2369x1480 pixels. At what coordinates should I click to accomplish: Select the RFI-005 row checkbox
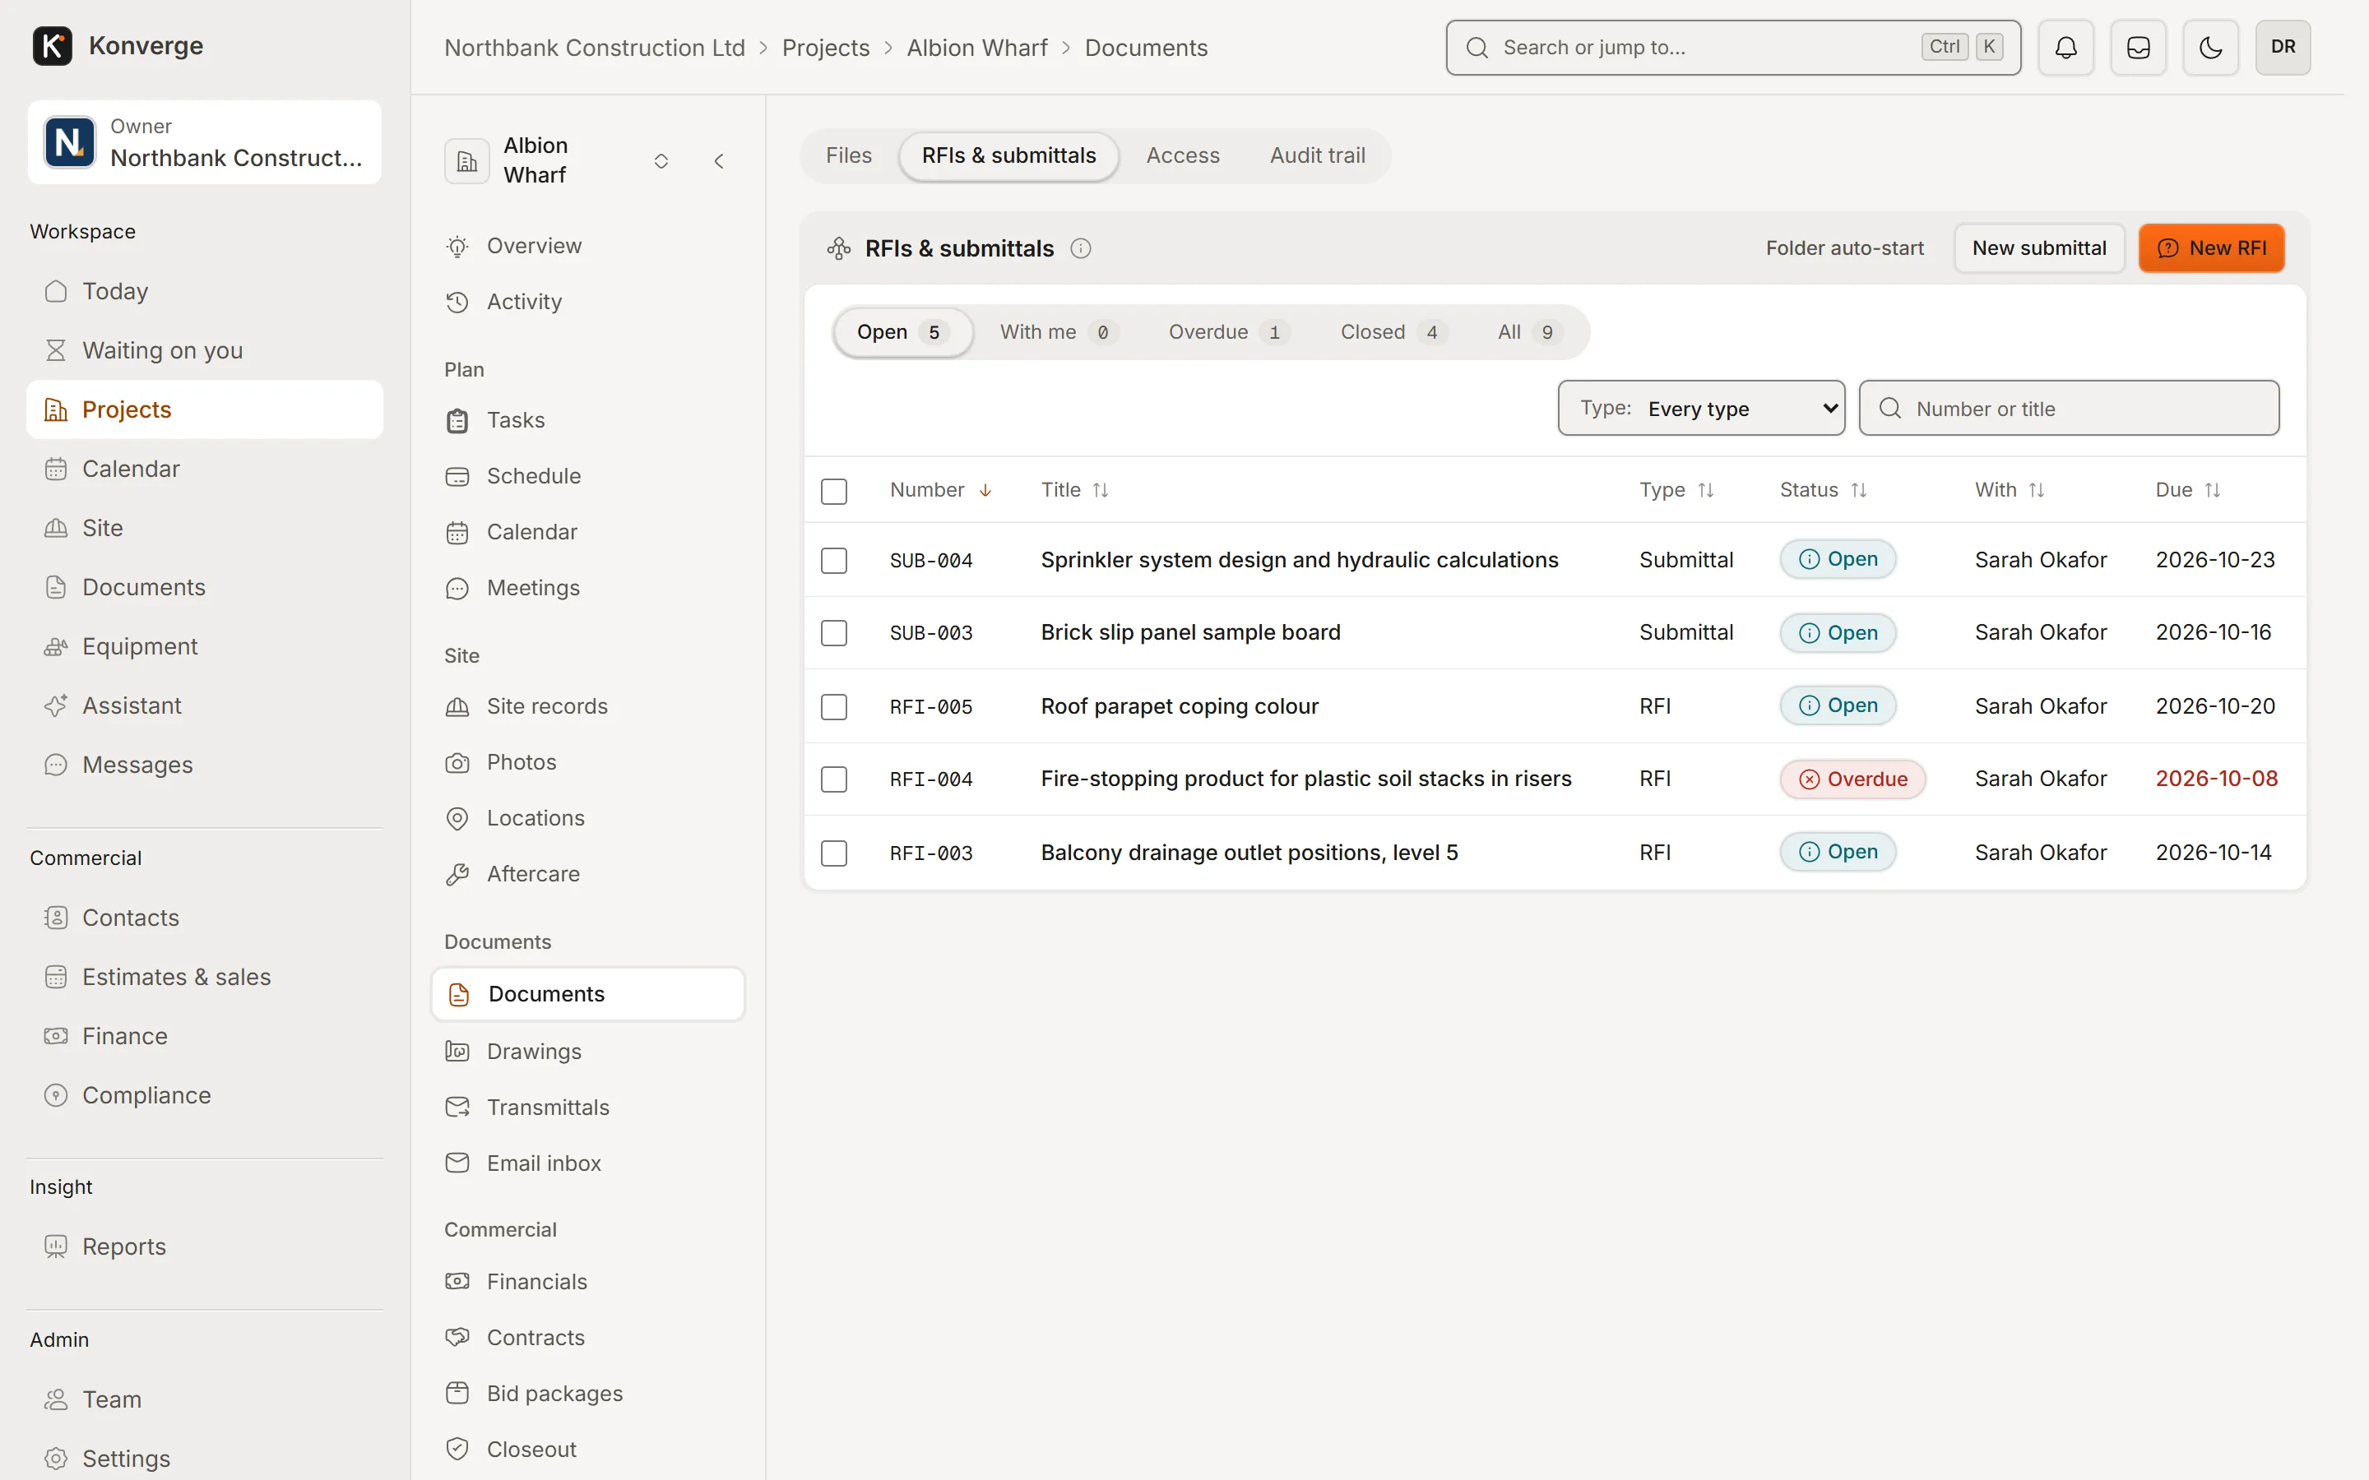coord(834,707)
